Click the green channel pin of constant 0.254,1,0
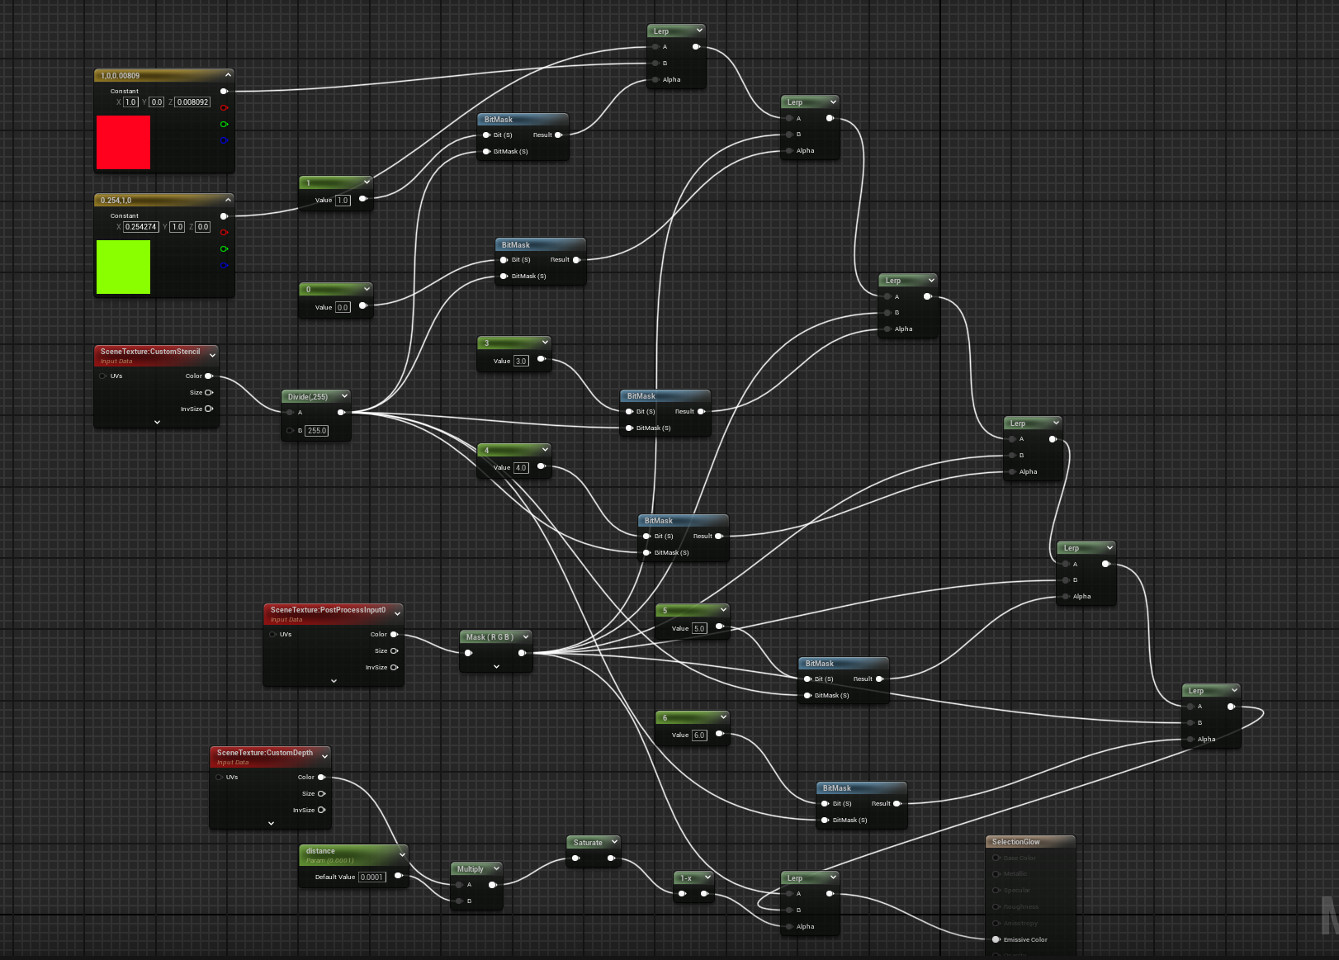This screenshot has width=1339, height=960. coord(224,249)
